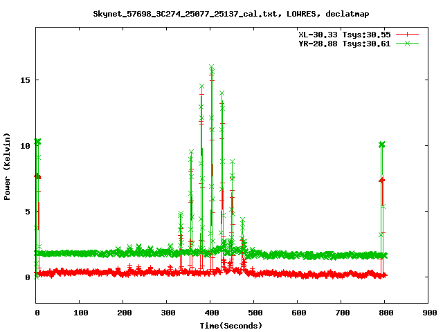This screenshot has width=443, height=332.
Task: Click the x-axis tick label 800
Action: [386, 313]
